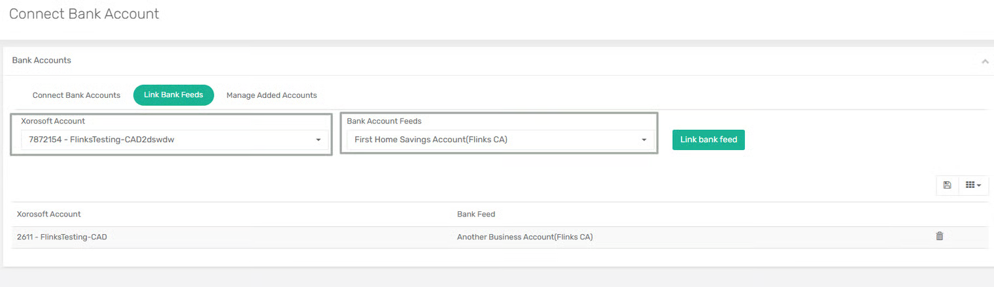Click the Bank Accounts panel header title
Image resolution: width=994 pixels, height=287 pixels.
(x=42, y=60)
